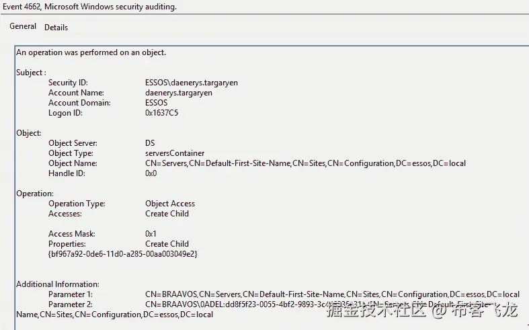Click the Object Name distinguished name value

[305, 163]
